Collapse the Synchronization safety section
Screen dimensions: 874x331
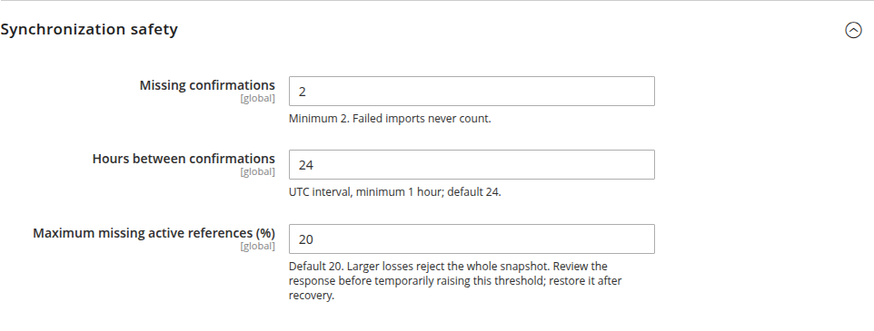pyautogui.click(x=853, y=30)
